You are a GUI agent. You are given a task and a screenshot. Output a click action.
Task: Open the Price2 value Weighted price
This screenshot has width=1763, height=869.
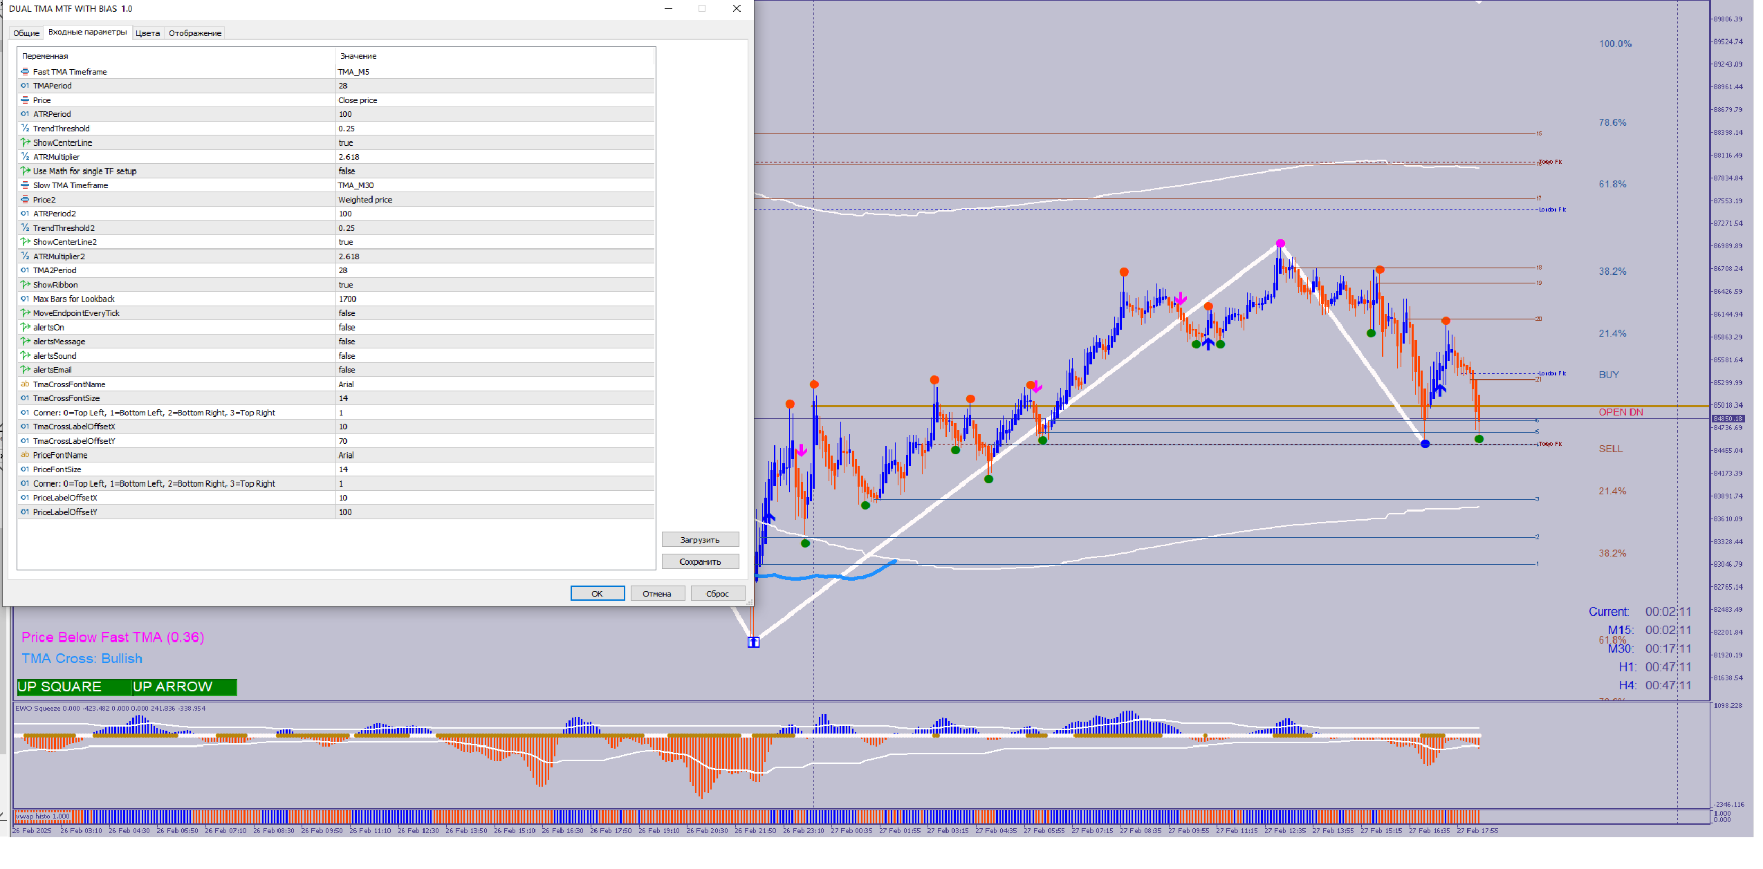[x=364, y=200]
